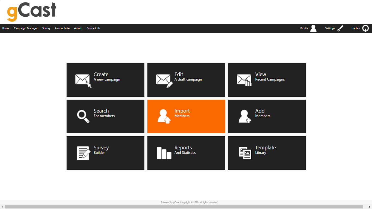Click the Survey Builder form icon
372x209 pixels.
click(83, 153)
